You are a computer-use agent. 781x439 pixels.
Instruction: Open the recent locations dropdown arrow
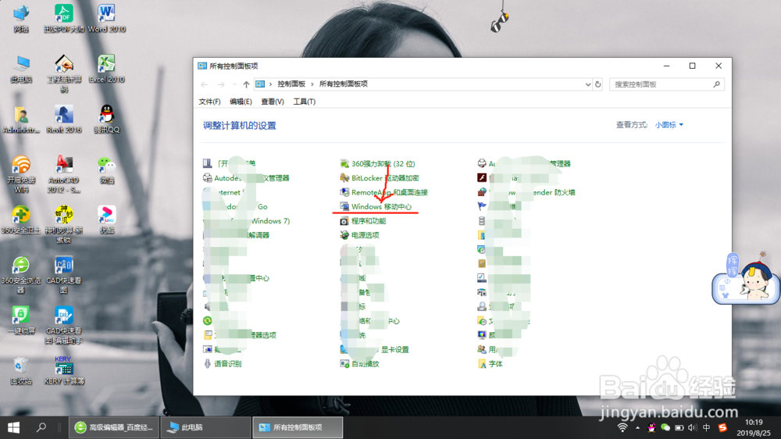(234, 84)
